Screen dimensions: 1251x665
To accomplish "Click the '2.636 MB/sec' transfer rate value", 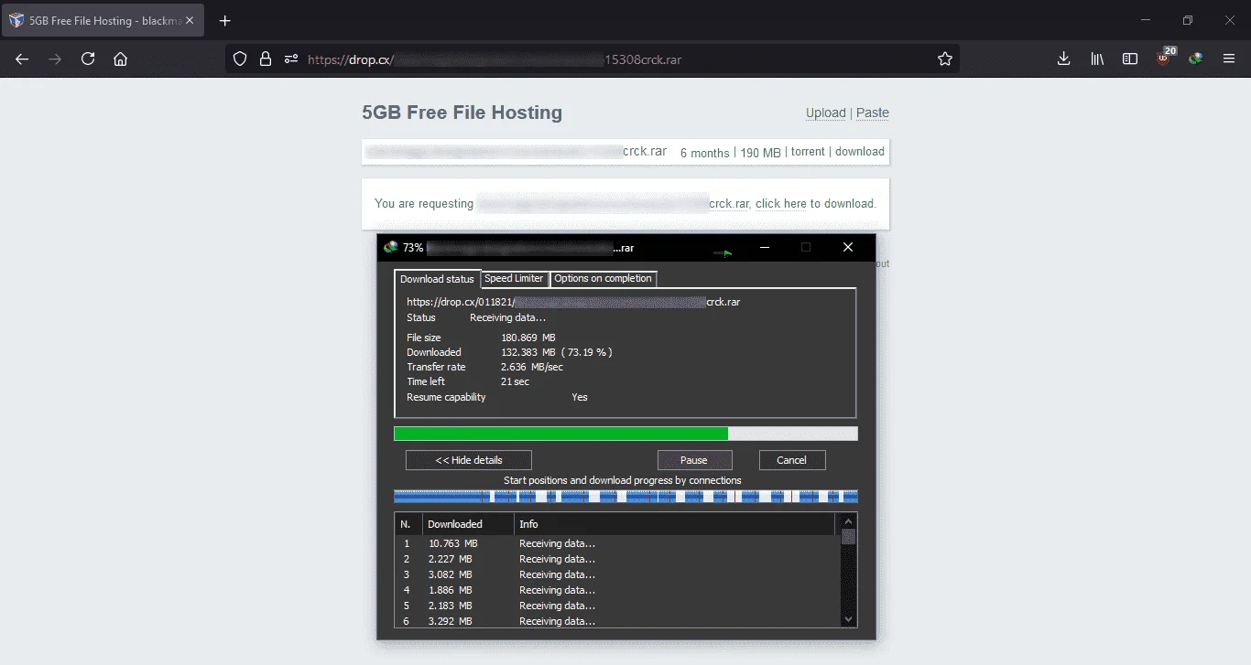I will pyautogui.click(x=532, y=367).
